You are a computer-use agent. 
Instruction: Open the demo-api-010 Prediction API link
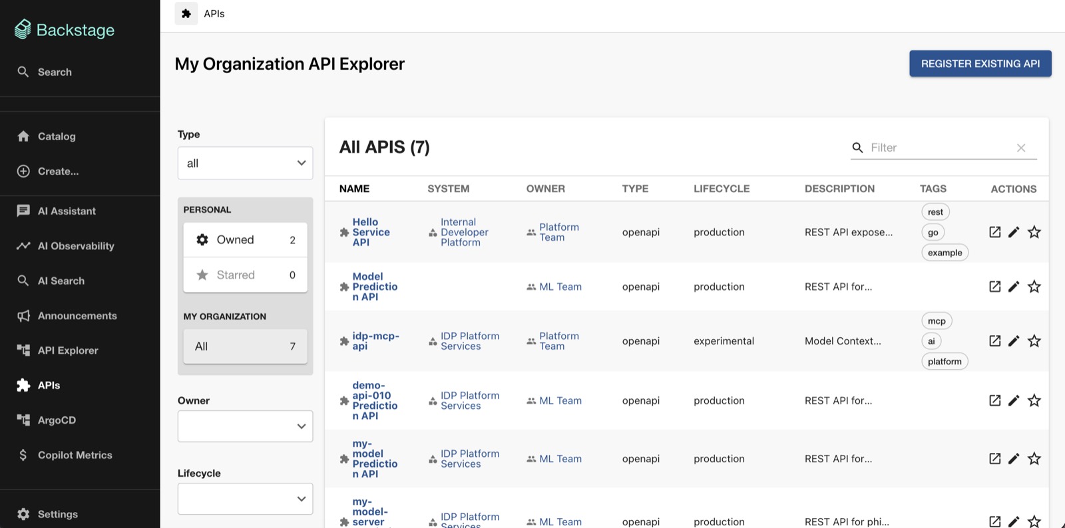[375, 400]
